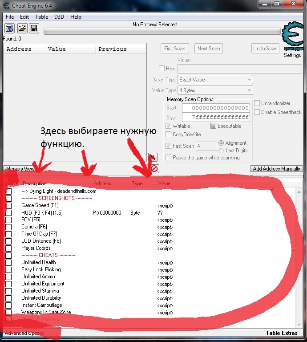Click the Open file folder icon
This screenshot has height=342, width=307.
click(x=22, y=29)
